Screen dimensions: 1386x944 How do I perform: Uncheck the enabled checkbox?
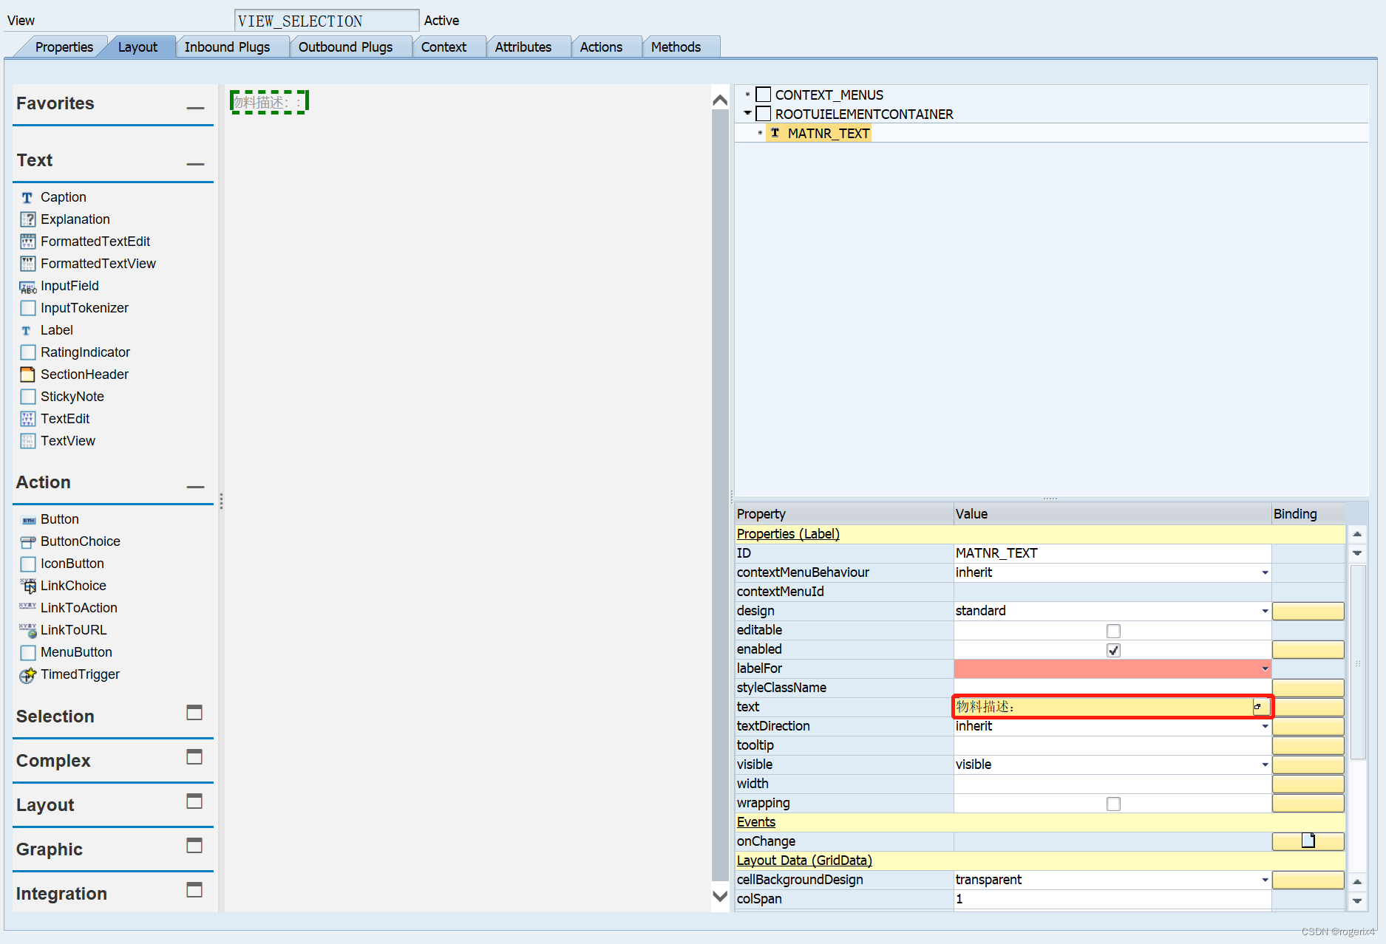pyautogui.click(x=1113, y=650)
